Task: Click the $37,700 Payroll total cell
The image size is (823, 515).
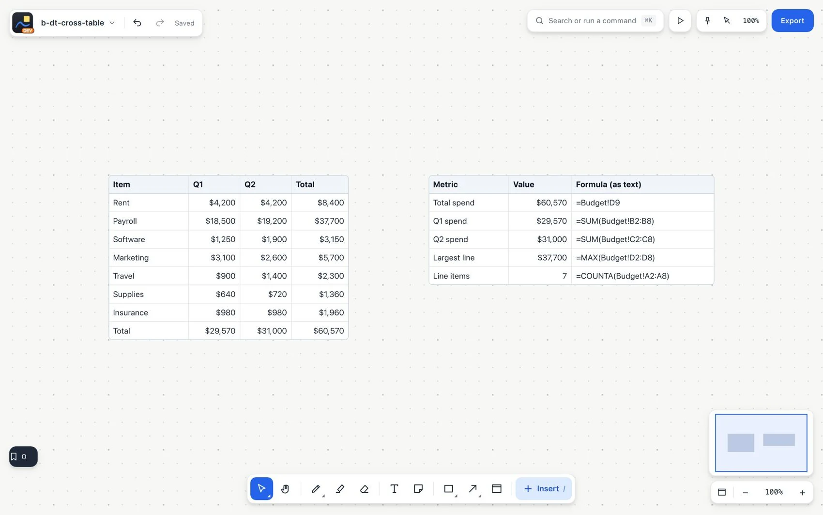Action: (x=320, y=221)
